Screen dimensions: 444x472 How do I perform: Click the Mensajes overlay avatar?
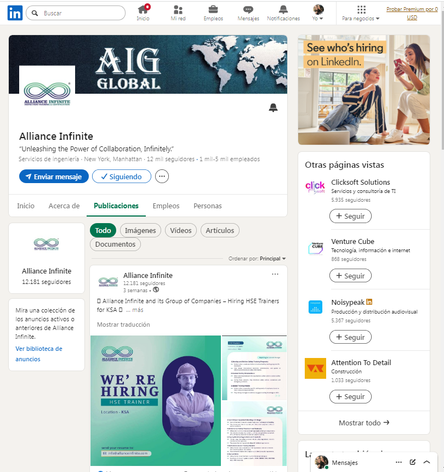321,462
